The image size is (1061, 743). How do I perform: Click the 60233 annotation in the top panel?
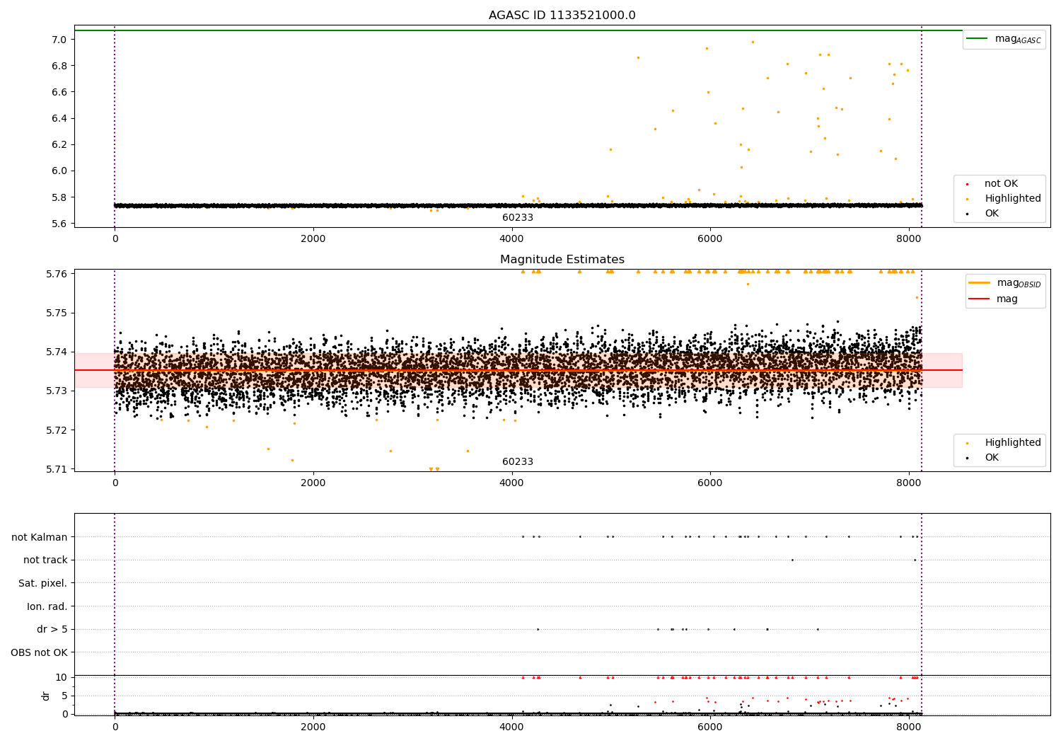click(518, 218)
